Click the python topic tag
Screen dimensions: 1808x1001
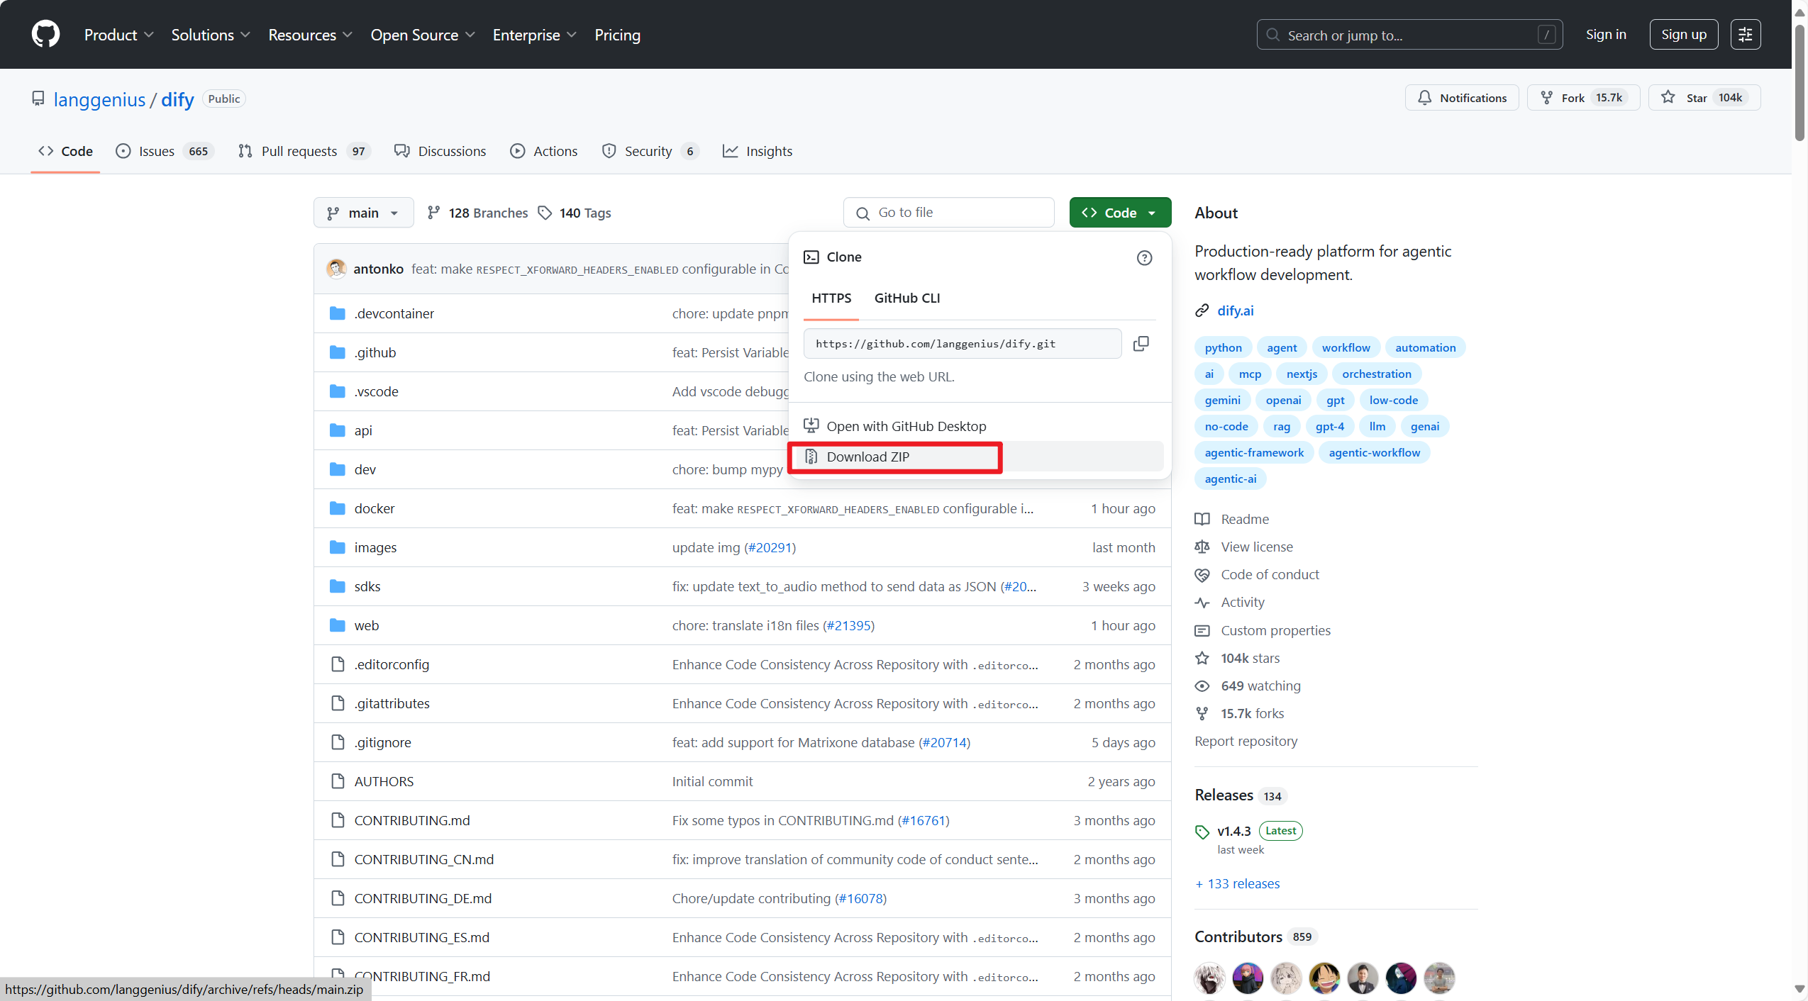coord(1223,347)
